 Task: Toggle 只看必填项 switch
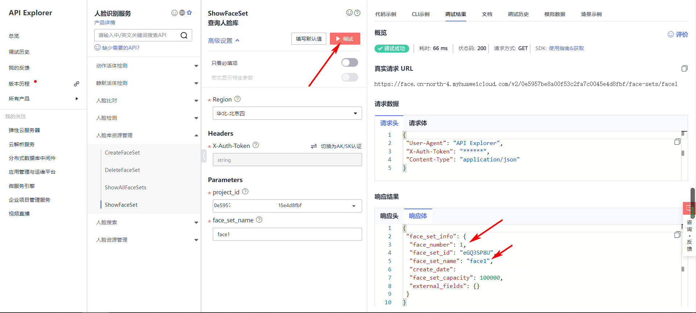point(350,62)
